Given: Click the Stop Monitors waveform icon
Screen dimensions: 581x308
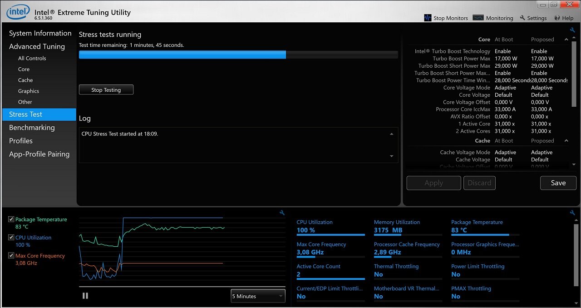Looking at the screenshot, I should coord(428,18).
